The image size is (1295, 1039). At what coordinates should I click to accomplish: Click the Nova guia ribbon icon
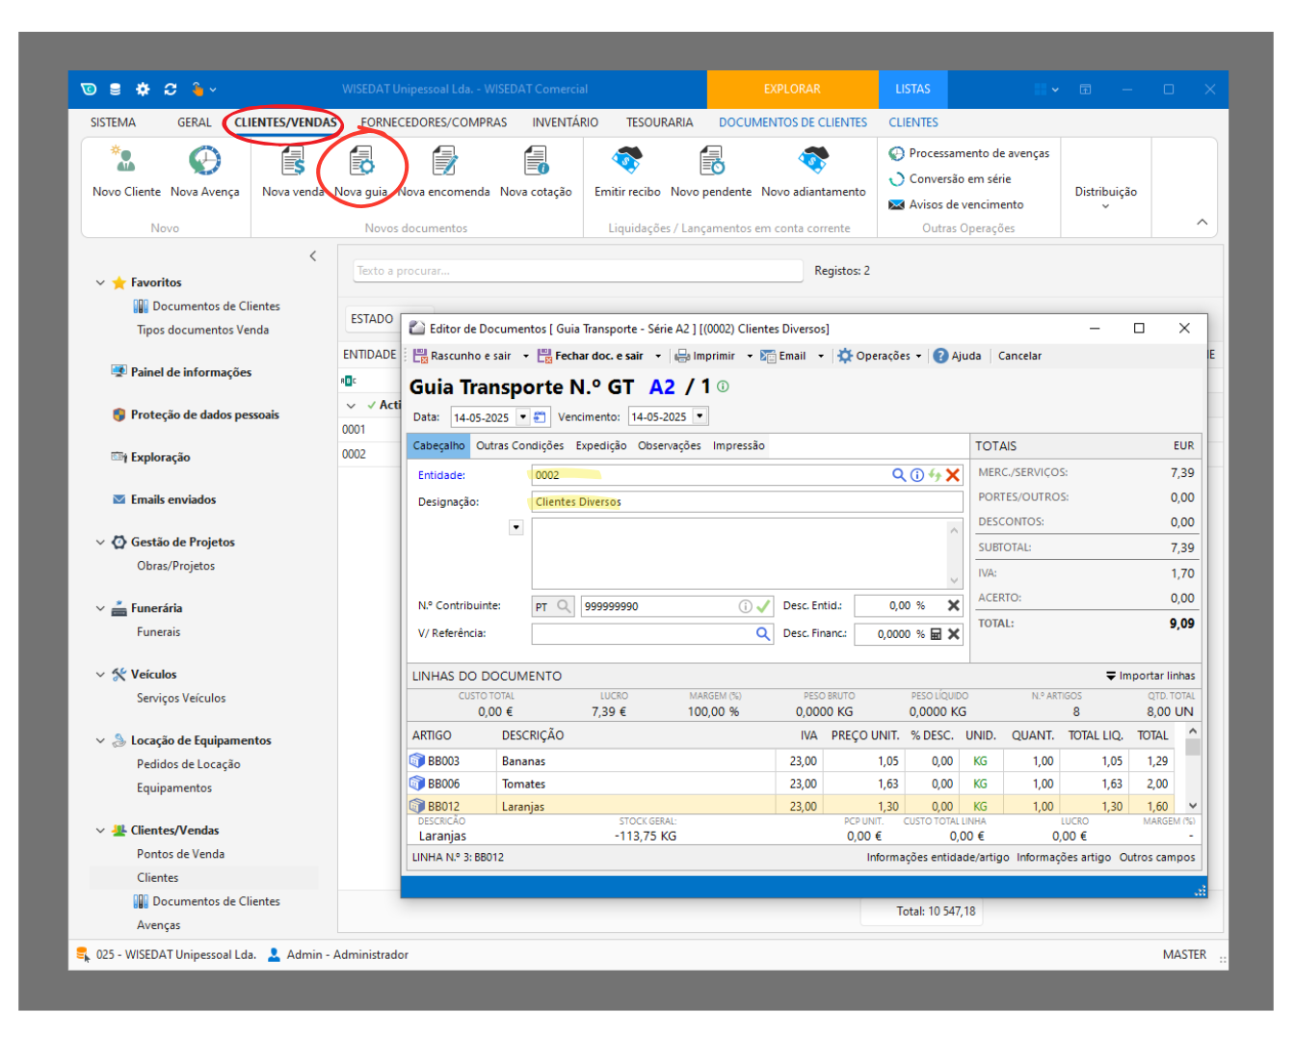tap(361, 162)
